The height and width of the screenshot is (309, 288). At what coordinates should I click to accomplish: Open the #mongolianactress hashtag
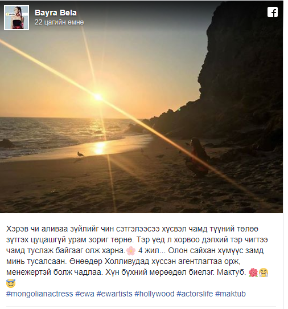point(39,294)
